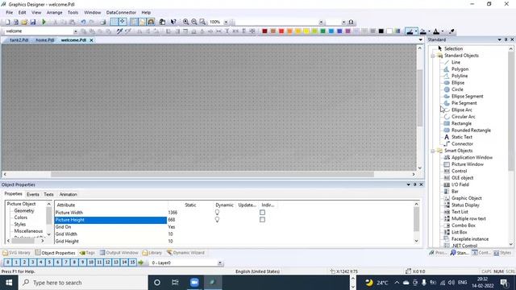Select the Polygon object
The width and height of the screenshot is (516, 290).
pyautogui.click(x=460, y=69)
